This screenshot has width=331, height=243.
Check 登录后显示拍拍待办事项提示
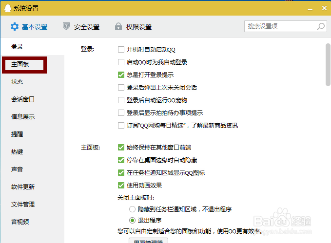coord(121,112)
